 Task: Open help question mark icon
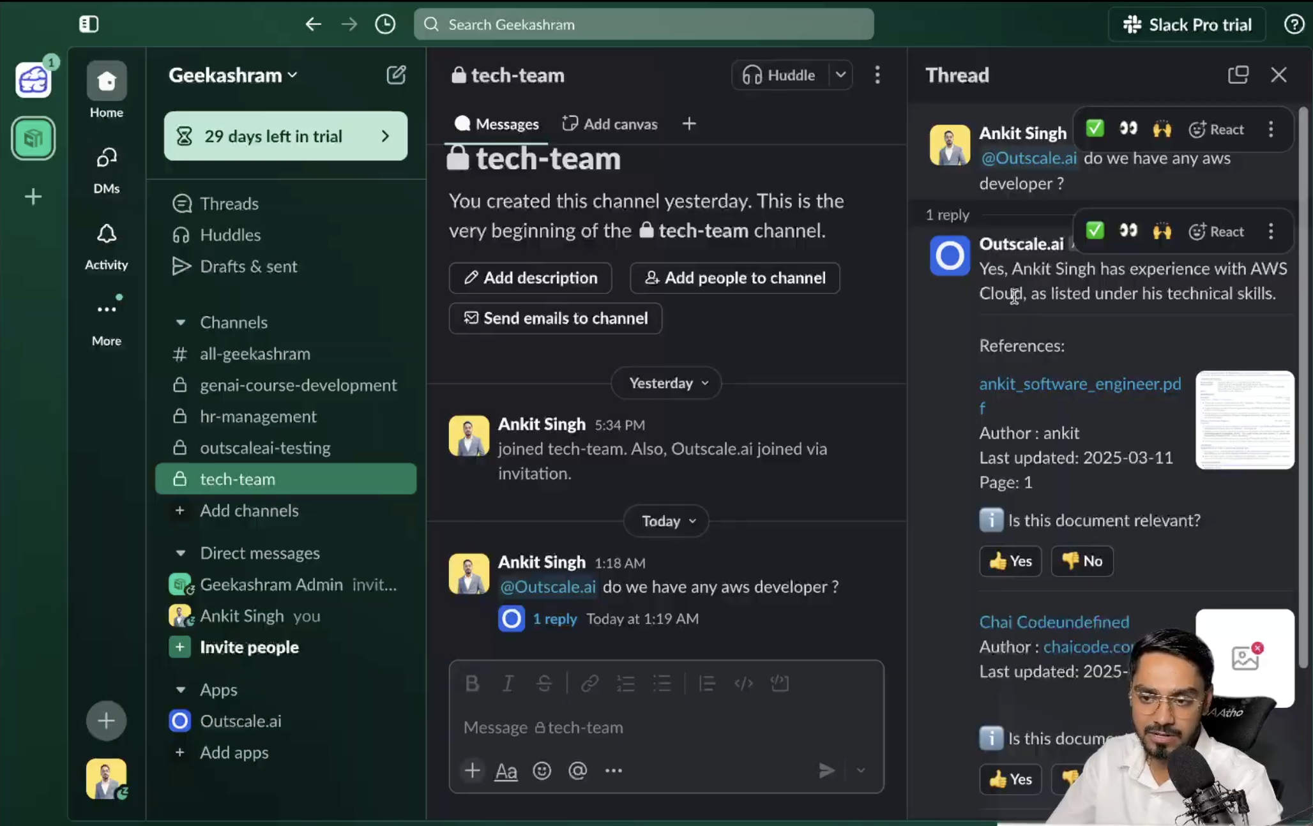(1294, 24)
